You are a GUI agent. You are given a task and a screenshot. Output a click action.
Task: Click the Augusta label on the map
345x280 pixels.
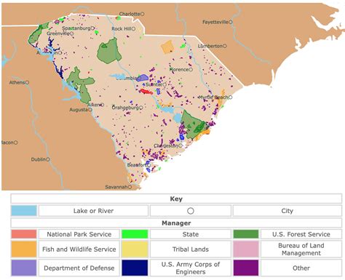[79, 110]
